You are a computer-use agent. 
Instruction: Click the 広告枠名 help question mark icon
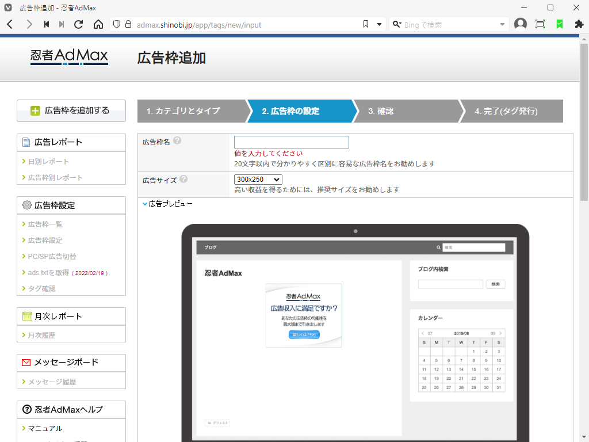[177, 140]
